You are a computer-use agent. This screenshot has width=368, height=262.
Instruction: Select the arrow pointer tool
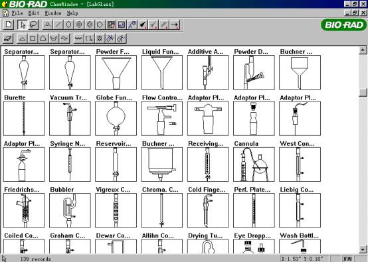point(23,25)
